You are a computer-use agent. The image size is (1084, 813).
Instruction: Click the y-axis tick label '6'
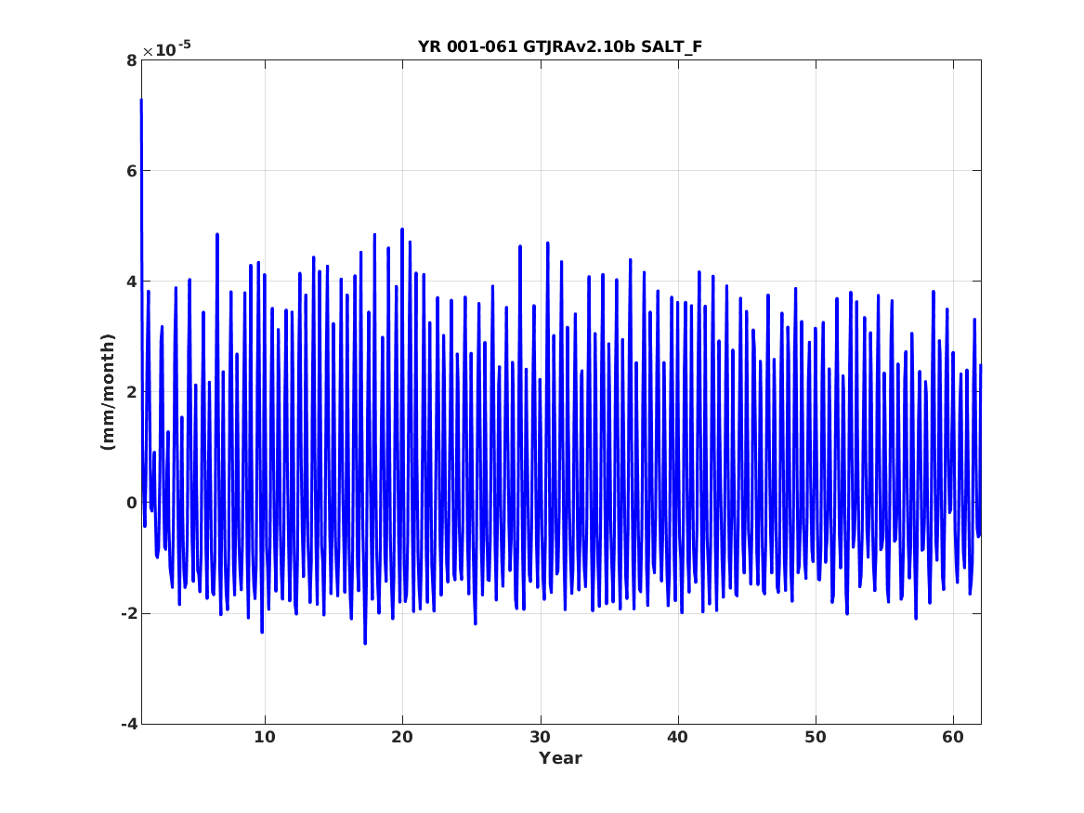click(x=131, y=171)
